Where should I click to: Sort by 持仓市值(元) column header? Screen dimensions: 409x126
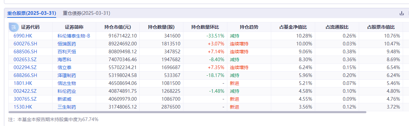118,27
